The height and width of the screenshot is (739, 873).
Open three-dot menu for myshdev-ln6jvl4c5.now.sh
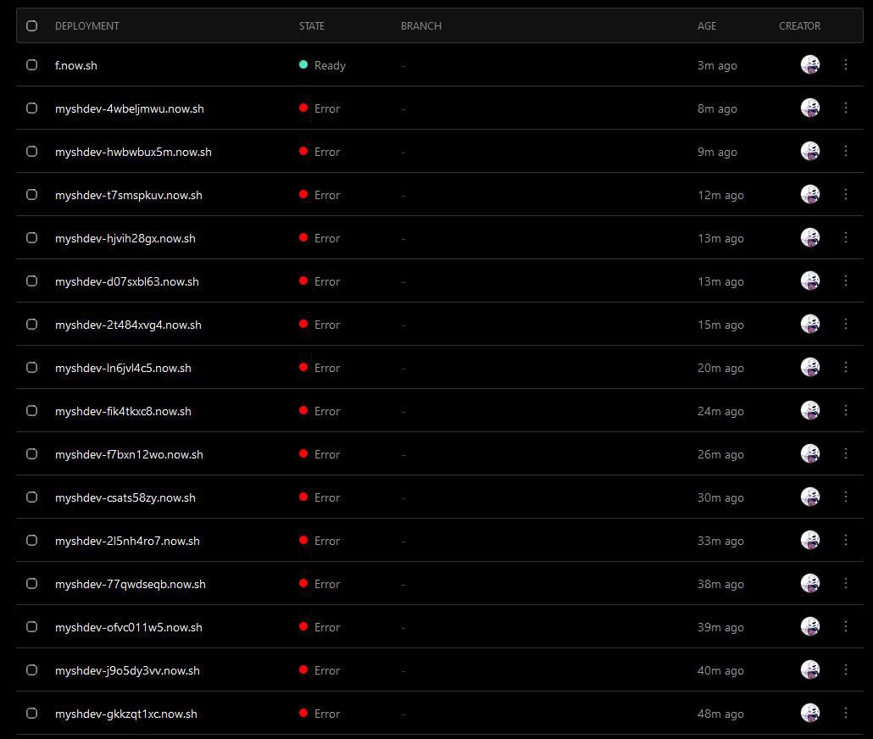(845, 367)
